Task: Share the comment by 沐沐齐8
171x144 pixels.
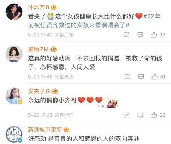Action: (127, 35)
